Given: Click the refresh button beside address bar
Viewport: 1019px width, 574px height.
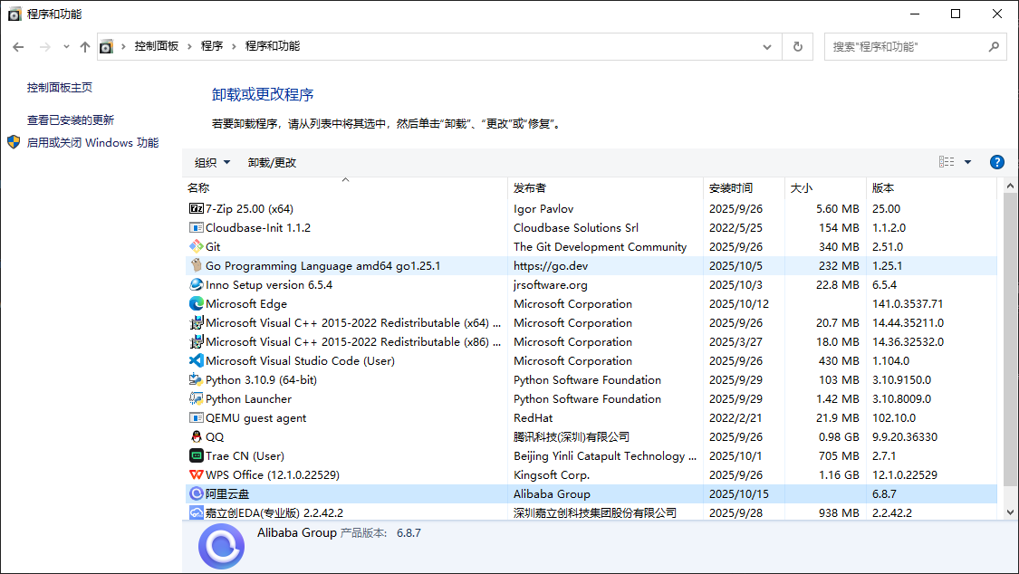Looking at the screenshot, I should [x=797, y=46].
